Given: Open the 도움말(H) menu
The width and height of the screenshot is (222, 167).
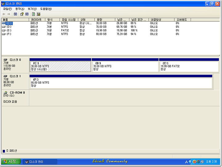Looking at the screenshot, I should (x=46, y=9).
